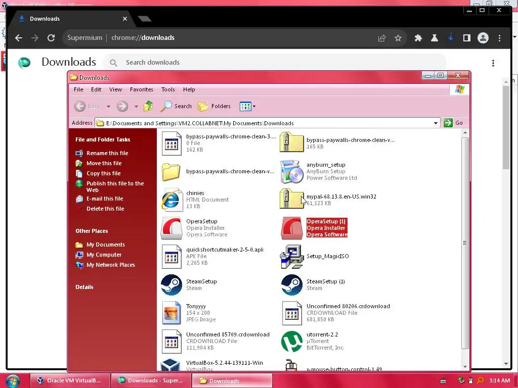Go to My Network Places
Screen dimensions: 518x388
coord(111,265)
